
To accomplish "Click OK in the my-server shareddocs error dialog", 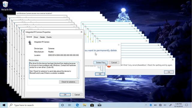I will [x=169, y=72].
